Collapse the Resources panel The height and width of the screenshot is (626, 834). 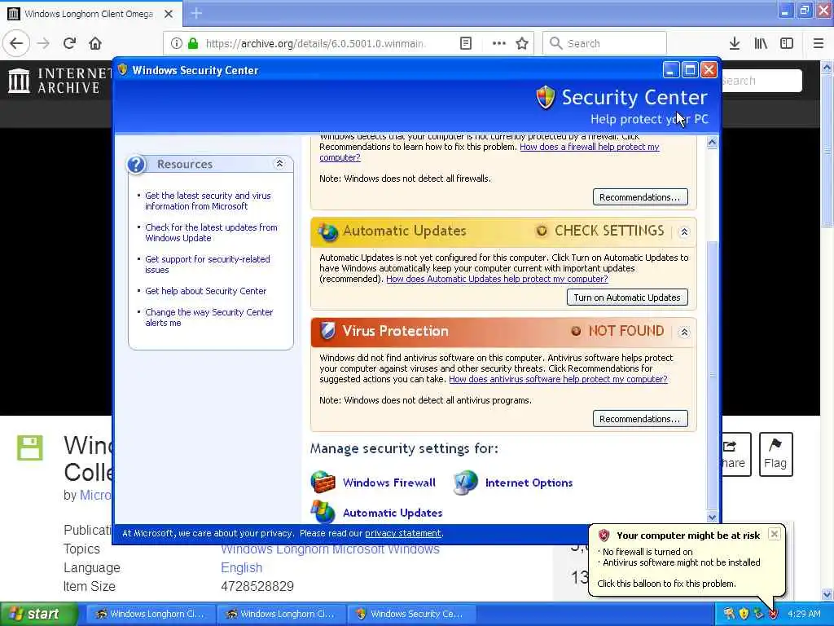point(279,164)
